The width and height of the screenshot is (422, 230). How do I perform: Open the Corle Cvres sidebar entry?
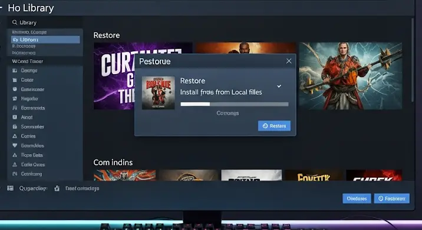coord(33,165)
